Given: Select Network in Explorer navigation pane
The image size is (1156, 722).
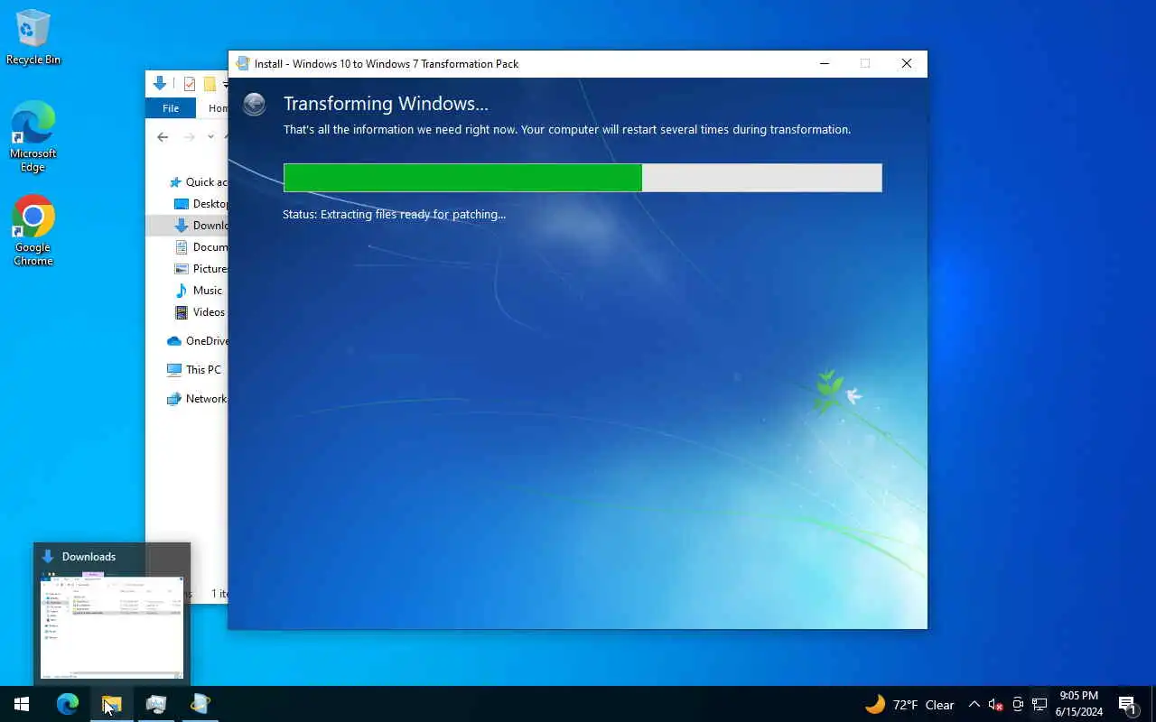Looking at the screenshot, I should (x=197, y=398).
